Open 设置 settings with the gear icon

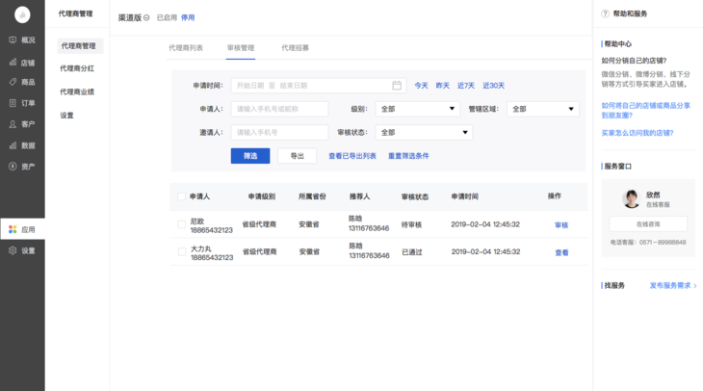coord(21,250)
